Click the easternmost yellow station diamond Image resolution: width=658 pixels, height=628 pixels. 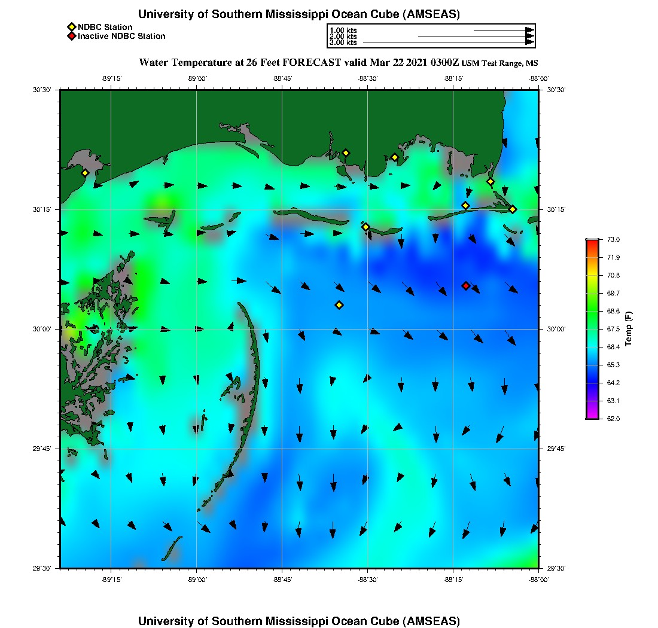(x=513, y=209)
